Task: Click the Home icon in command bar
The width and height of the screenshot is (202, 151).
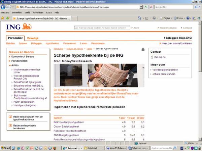Action: (139, 18)
